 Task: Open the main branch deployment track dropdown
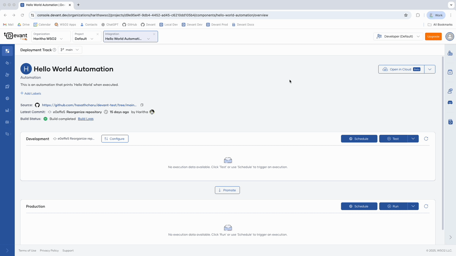pyautogui.click(x=70, y=50)
